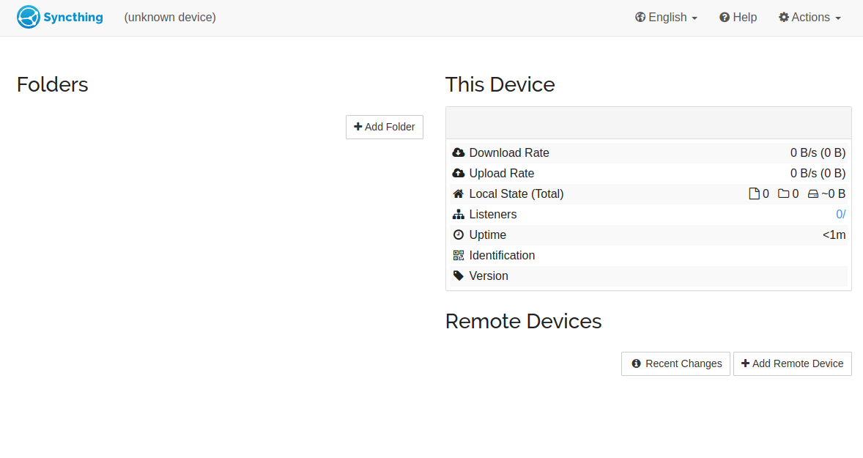Click the network icon next to Listeners
The height and width of the screenshot is (458, 863).
(x=459, y=214)
